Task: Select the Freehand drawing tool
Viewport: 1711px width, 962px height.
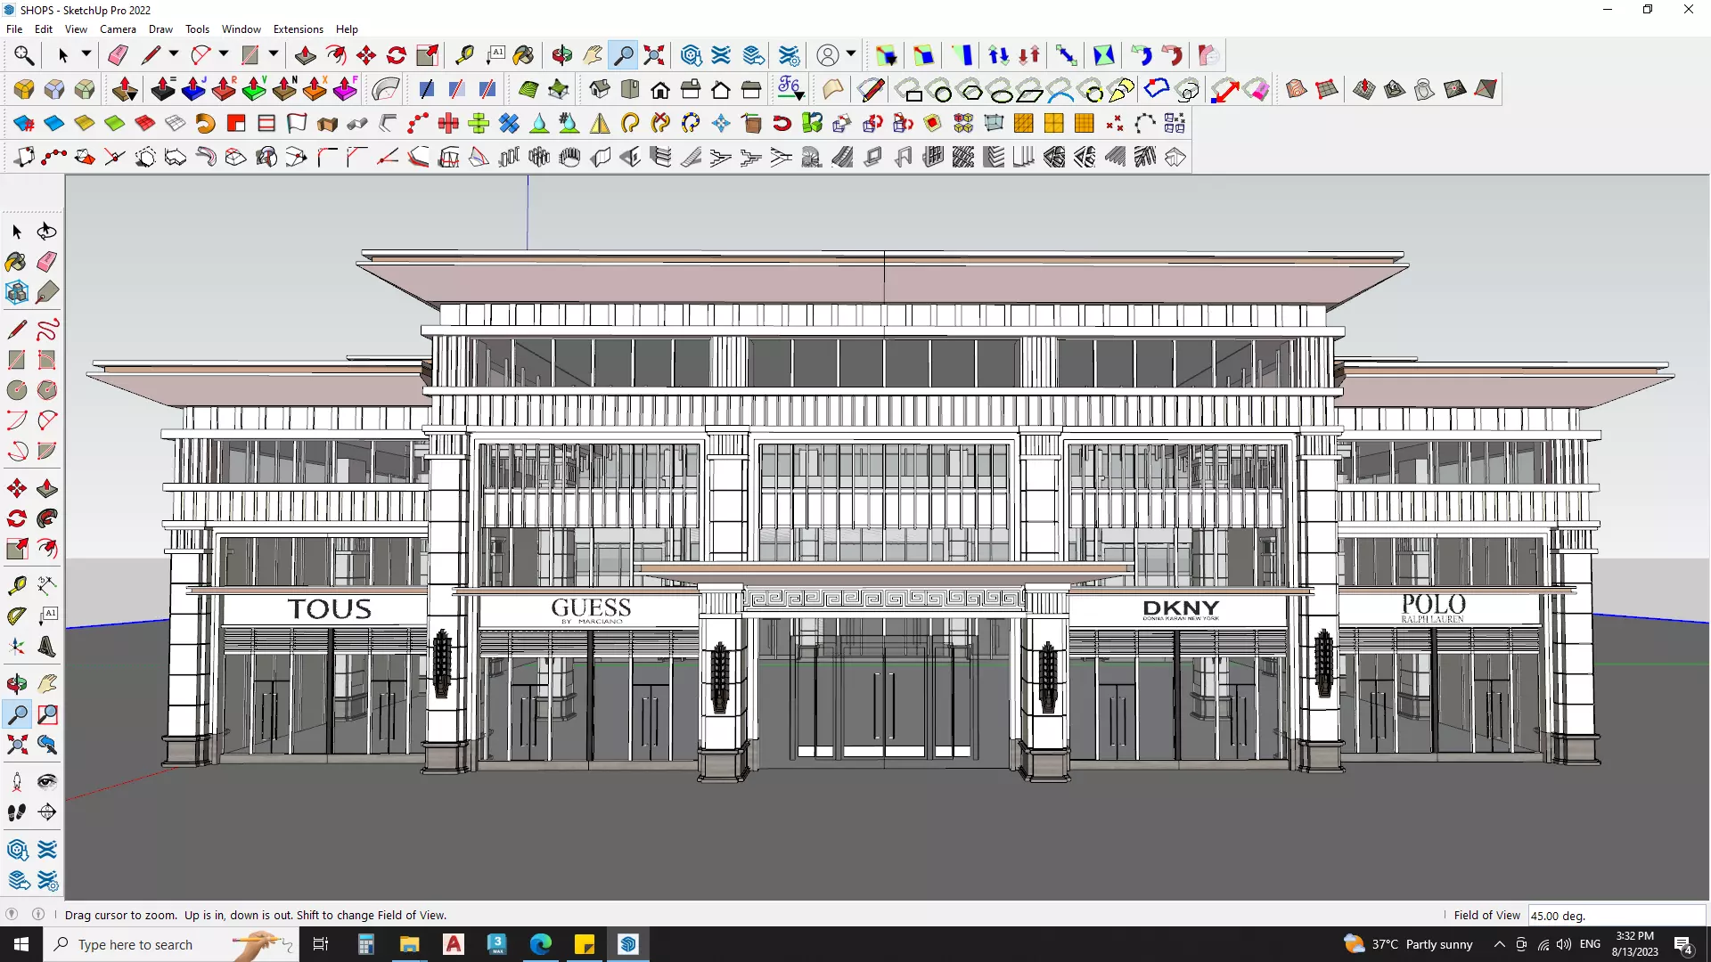Action: [47, 330]
